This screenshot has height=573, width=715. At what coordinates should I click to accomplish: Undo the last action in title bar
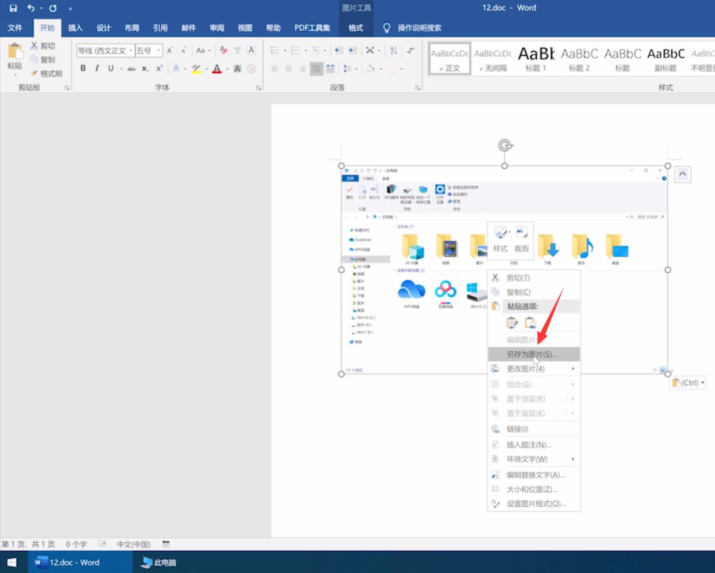pos(31,8)
